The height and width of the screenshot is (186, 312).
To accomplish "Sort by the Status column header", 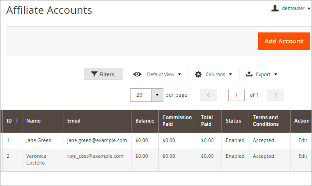I will 235,121.
